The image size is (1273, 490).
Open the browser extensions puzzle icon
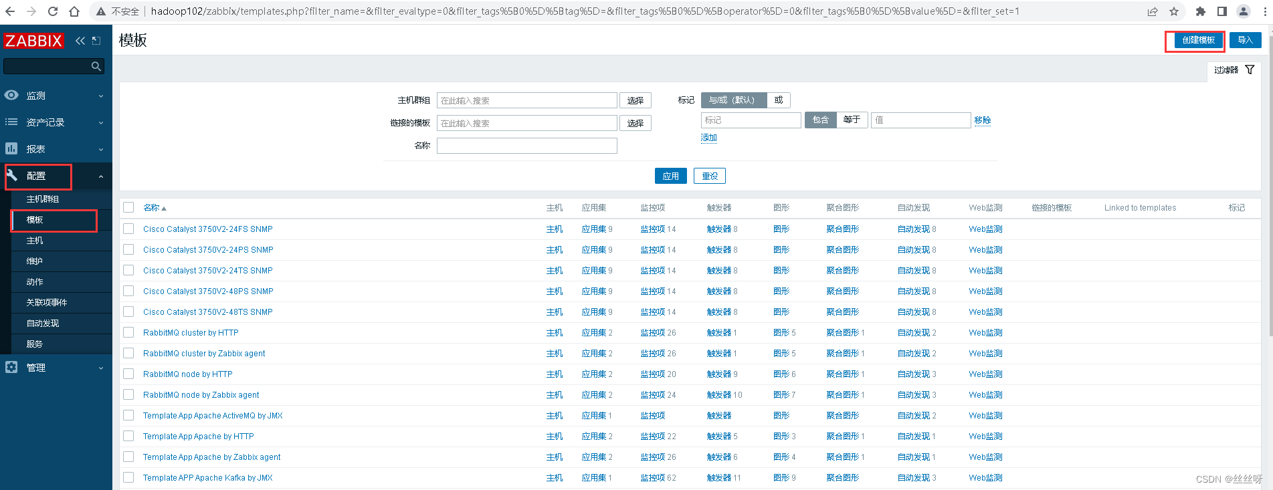1201,11
